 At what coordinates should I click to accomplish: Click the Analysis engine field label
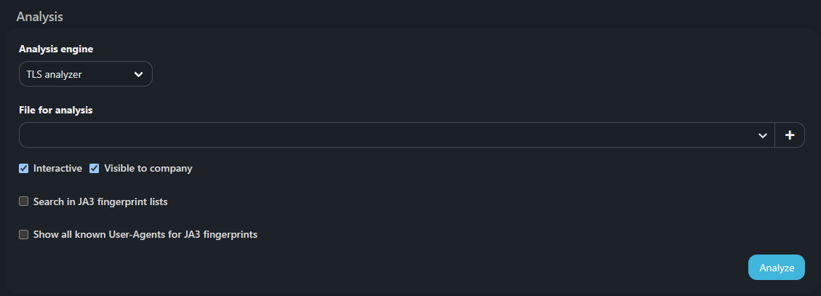pos(56,49)
